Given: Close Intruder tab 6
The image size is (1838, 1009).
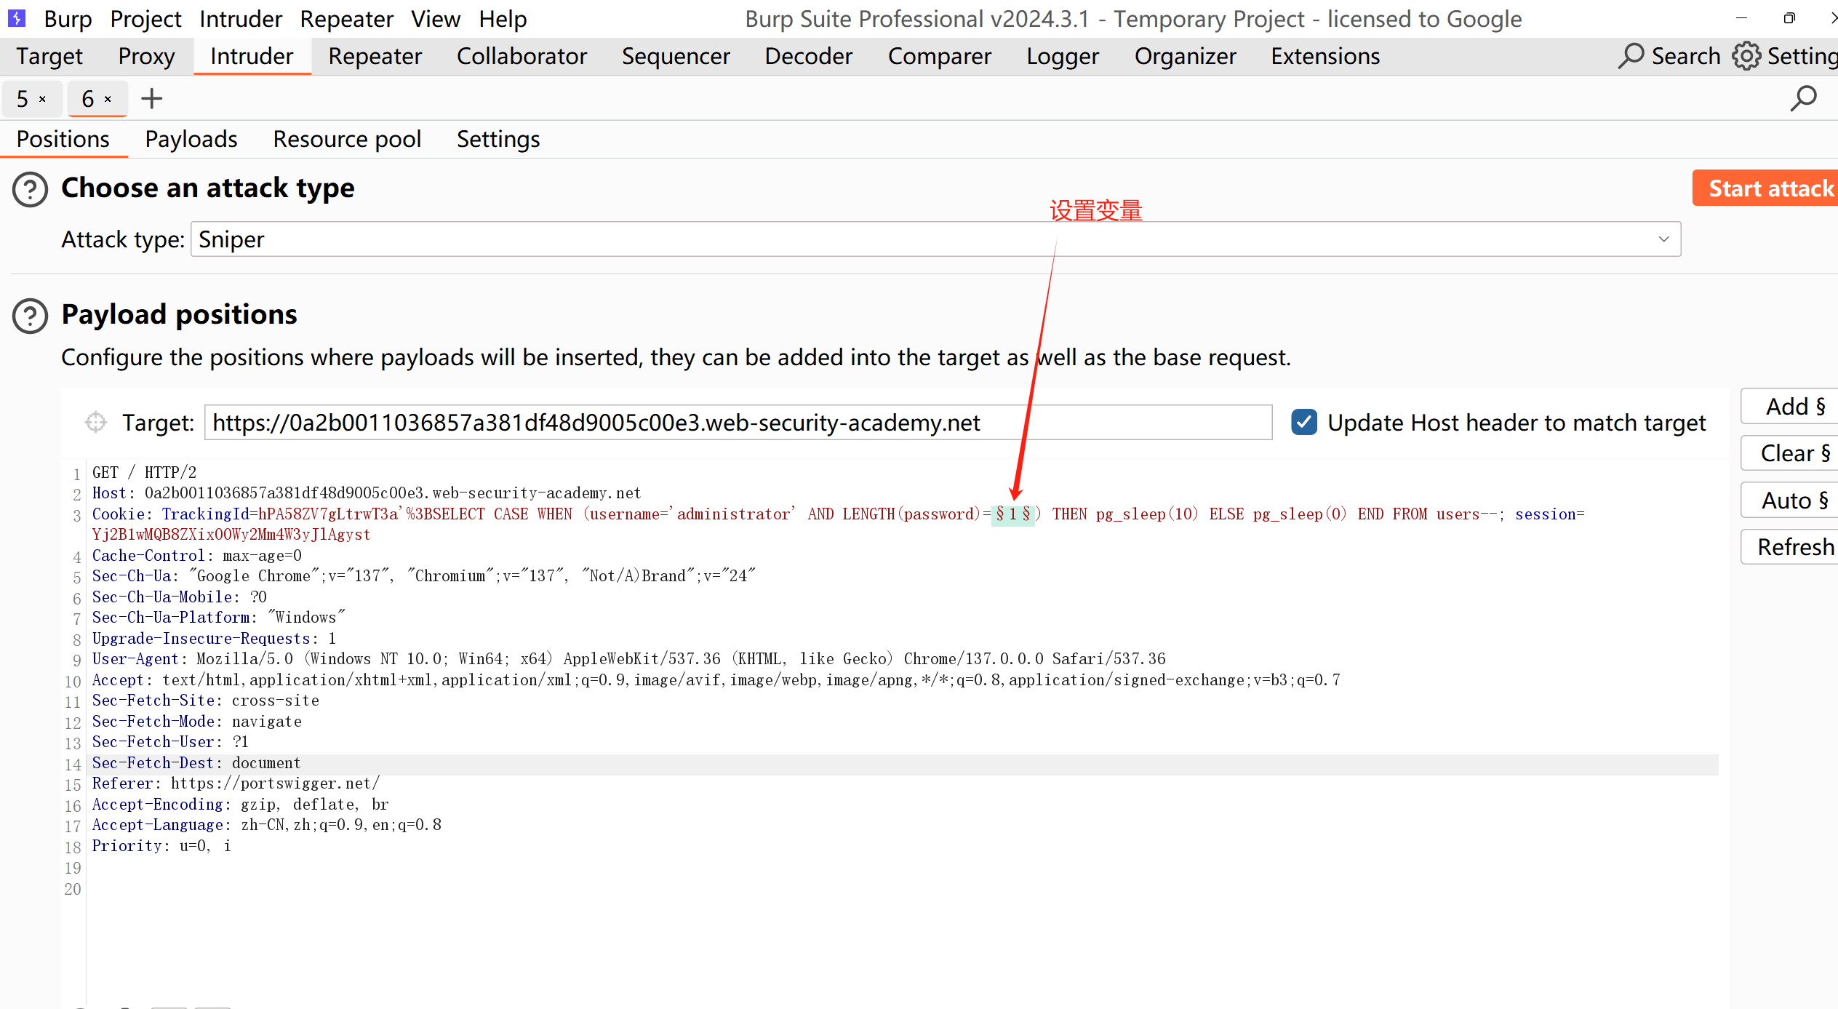Looking at the screenshot, I should 108,99.
